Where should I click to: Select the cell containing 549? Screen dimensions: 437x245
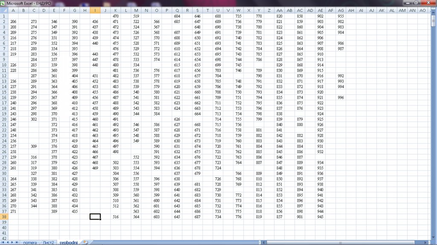(x=136, y=141)
